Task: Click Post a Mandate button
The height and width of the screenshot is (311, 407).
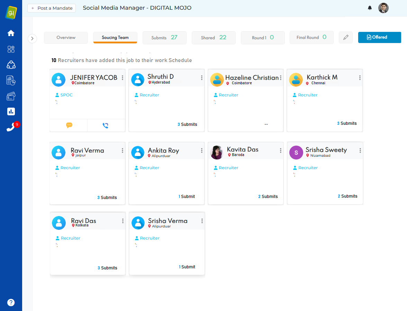Action: 52,8
